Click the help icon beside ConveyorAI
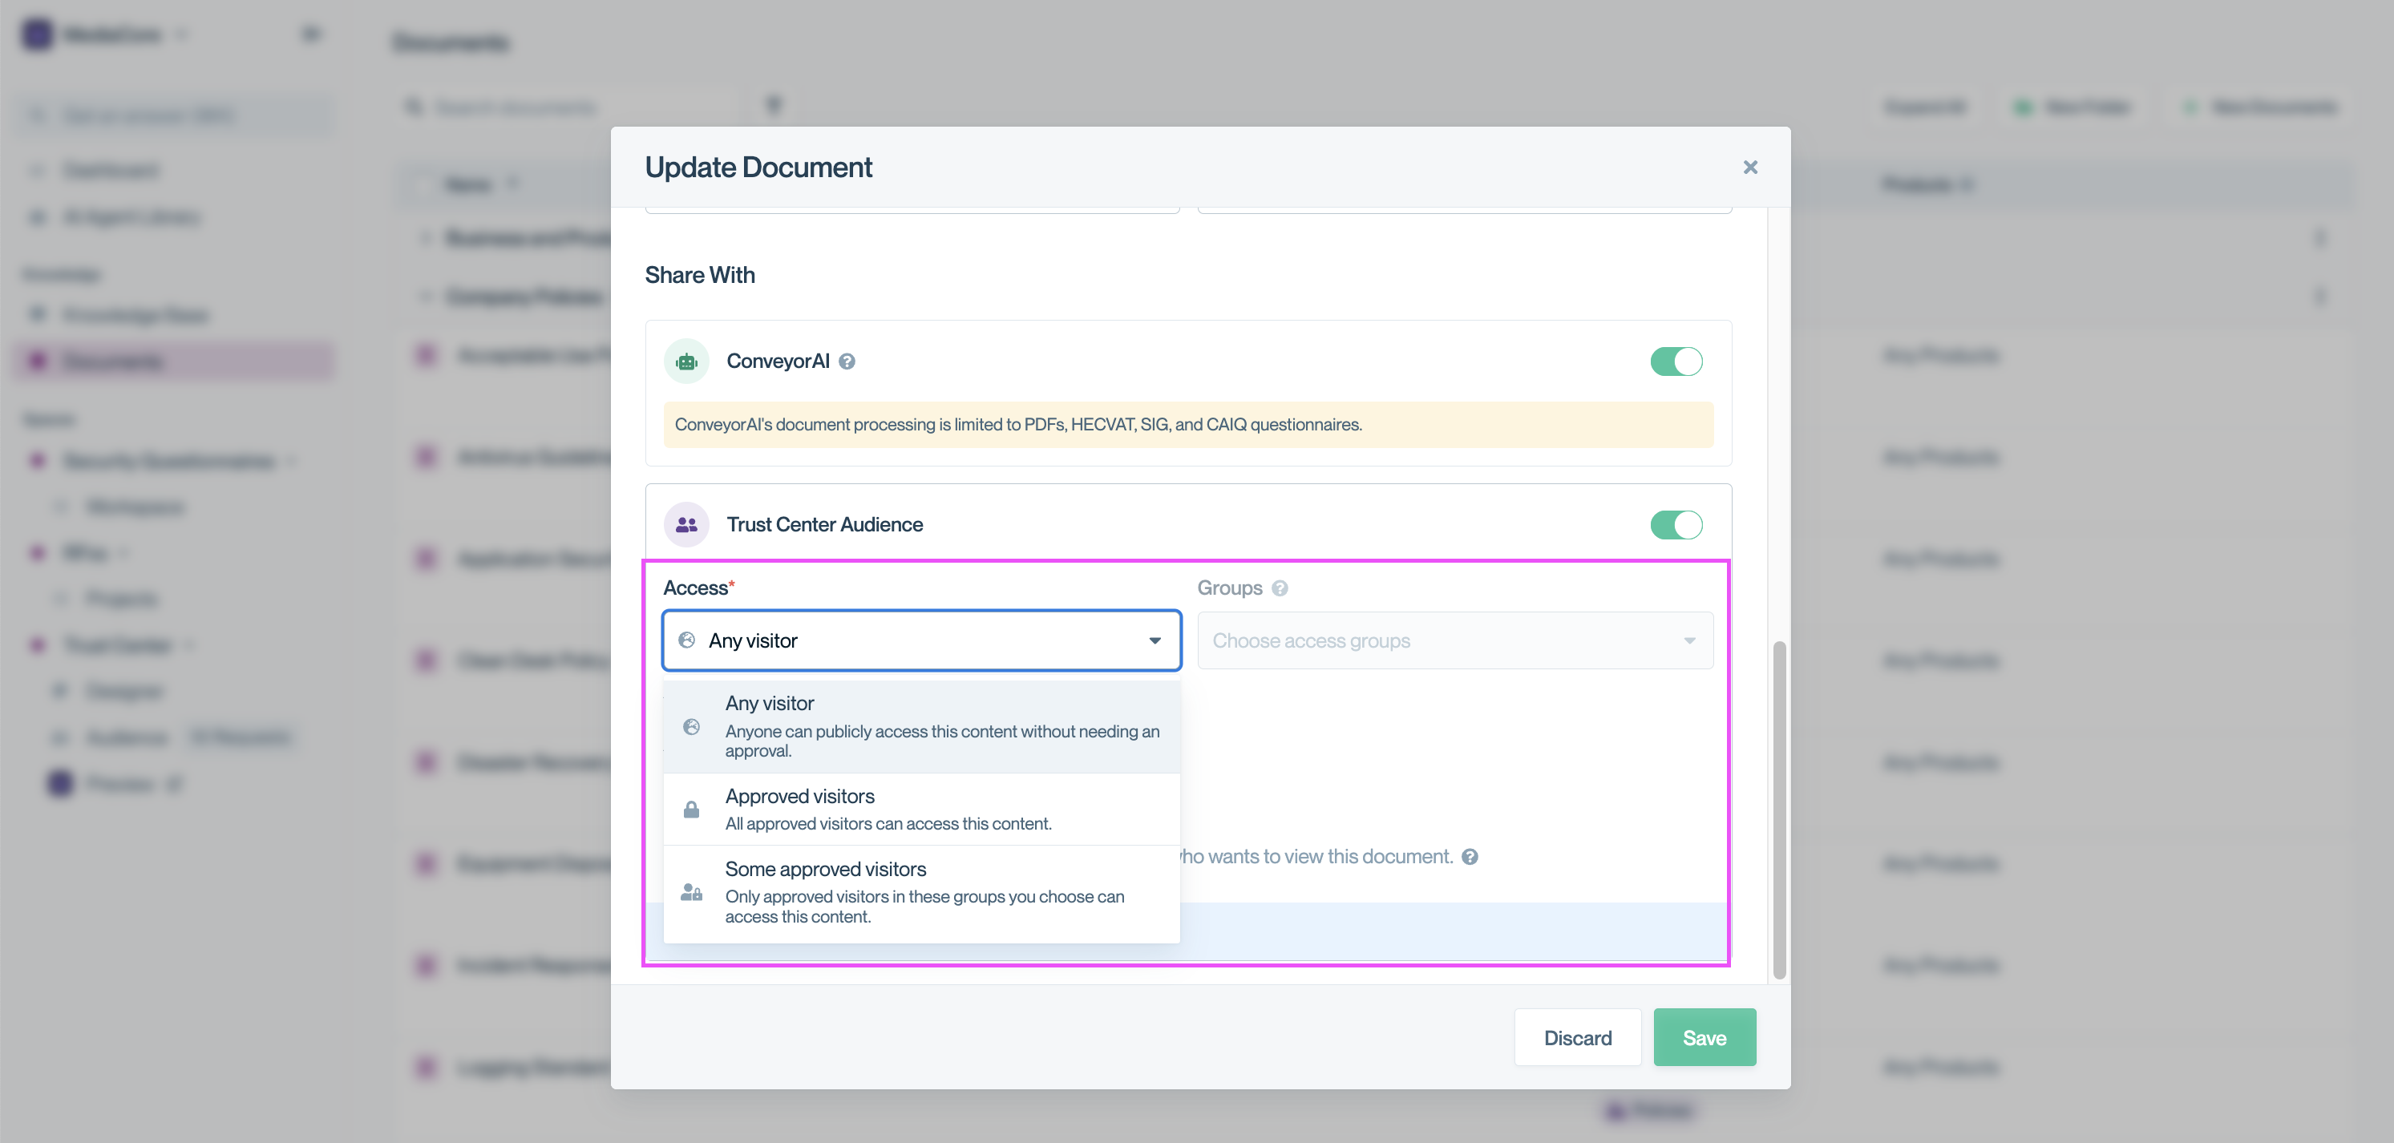2394x1143 pixels. pyautogui.click(x=847, y=361)
